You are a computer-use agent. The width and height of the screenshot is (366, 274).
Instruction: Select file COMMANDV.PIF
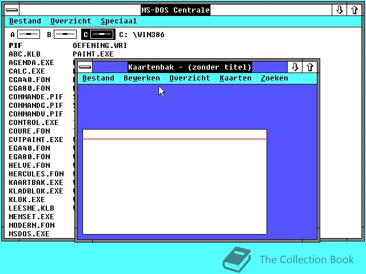36,114
